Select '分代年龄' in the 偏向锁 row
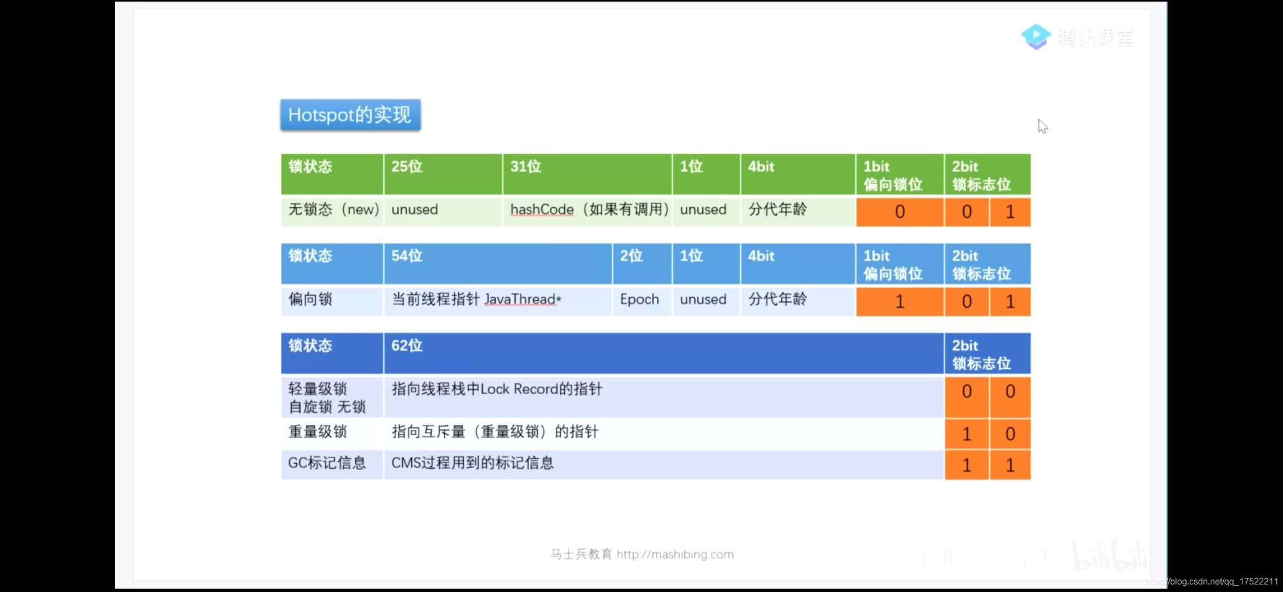 [798, 300]
